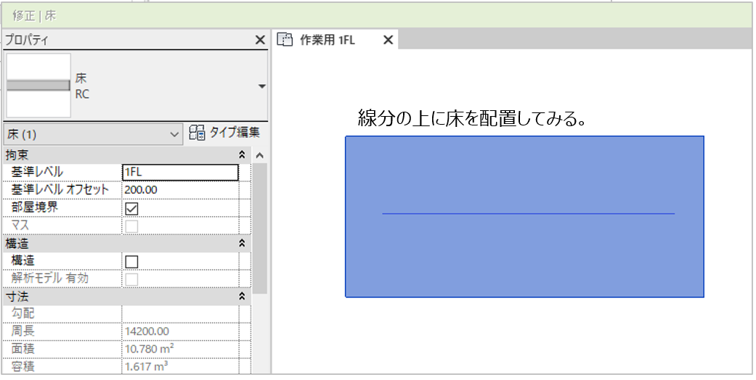Enable the 構造 checkbox

point(131,262)
